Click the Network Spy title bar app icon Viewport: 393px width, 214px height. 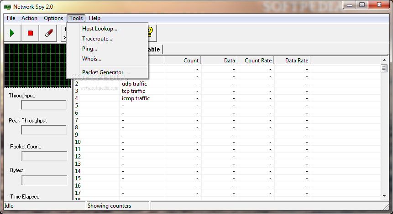point(7,7)
